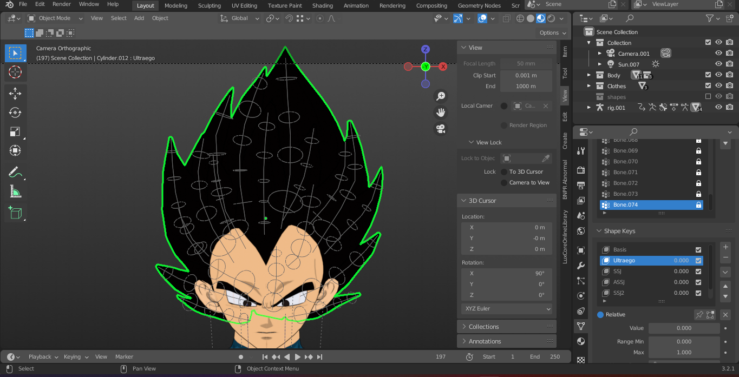Clear shape keys with X button
The image size is (739, 377).
click(725, 315)
